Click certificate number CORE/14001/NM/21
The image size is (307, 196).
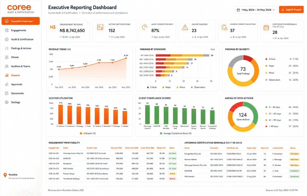234,160
